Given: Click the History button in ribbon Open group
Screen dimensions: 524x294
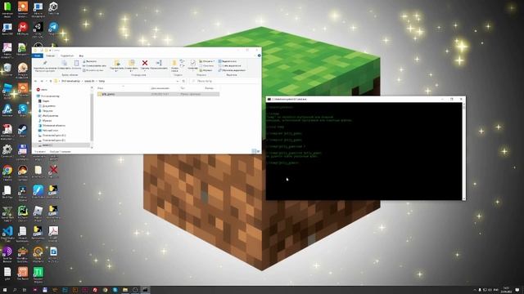Looking at the screenshot, I should click(206, 70).
